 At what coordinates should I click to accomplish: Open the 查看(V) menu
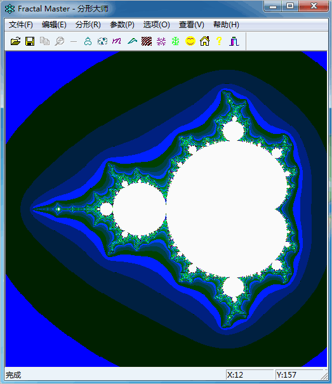click(x=191, y=25)
